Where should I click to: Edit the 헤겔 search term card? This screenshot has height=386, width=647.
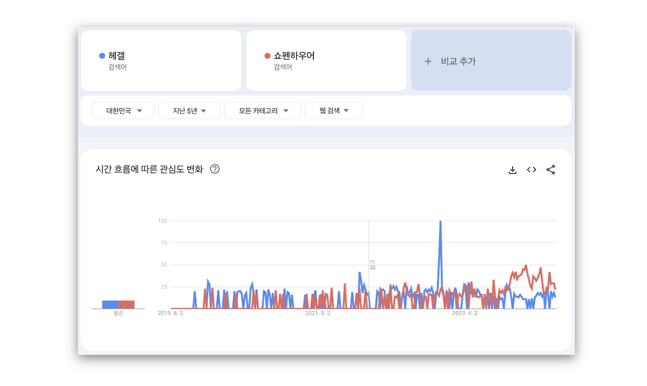pos(161,61)
